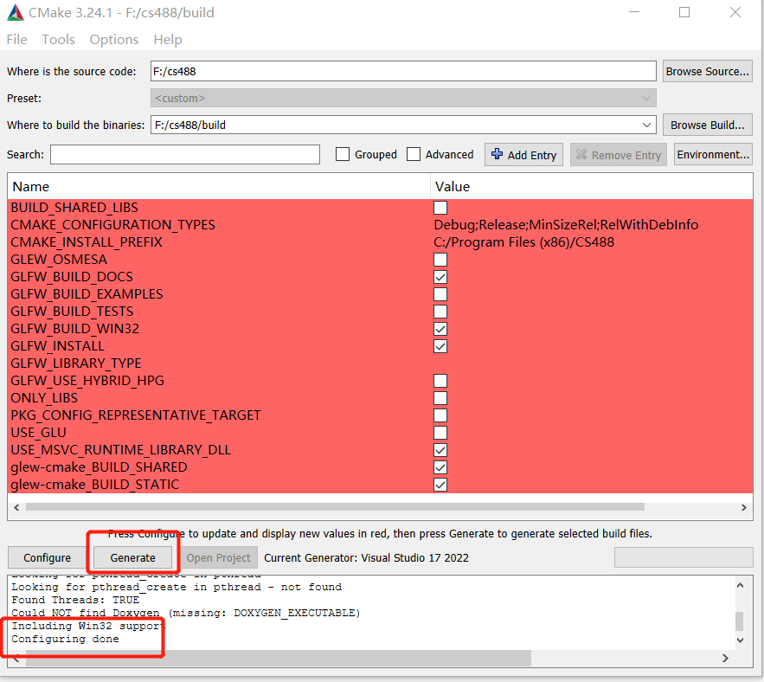Image resolution: width=764 pixels, height=682 pixels.
Task: Click the output log scroll-down arrow
Action: click(740, 640)
